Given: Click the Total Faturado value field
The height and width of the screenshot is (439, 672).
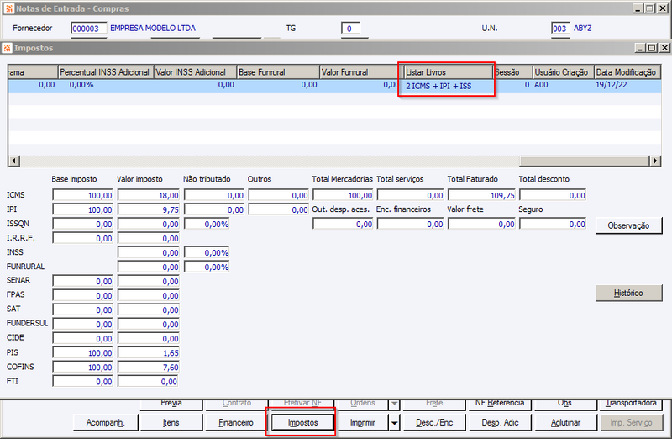Looking at the screenshot, I should [x=481, y=195].
